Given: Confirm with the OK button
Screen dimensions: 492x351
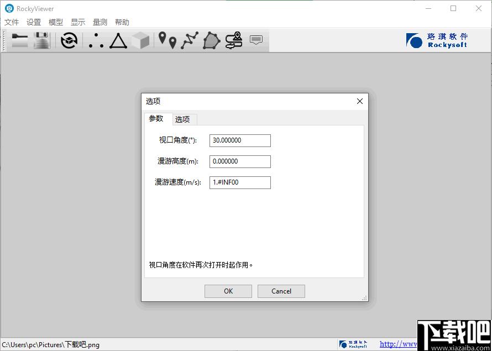Looking at the screenshot, I should point(228,291).
